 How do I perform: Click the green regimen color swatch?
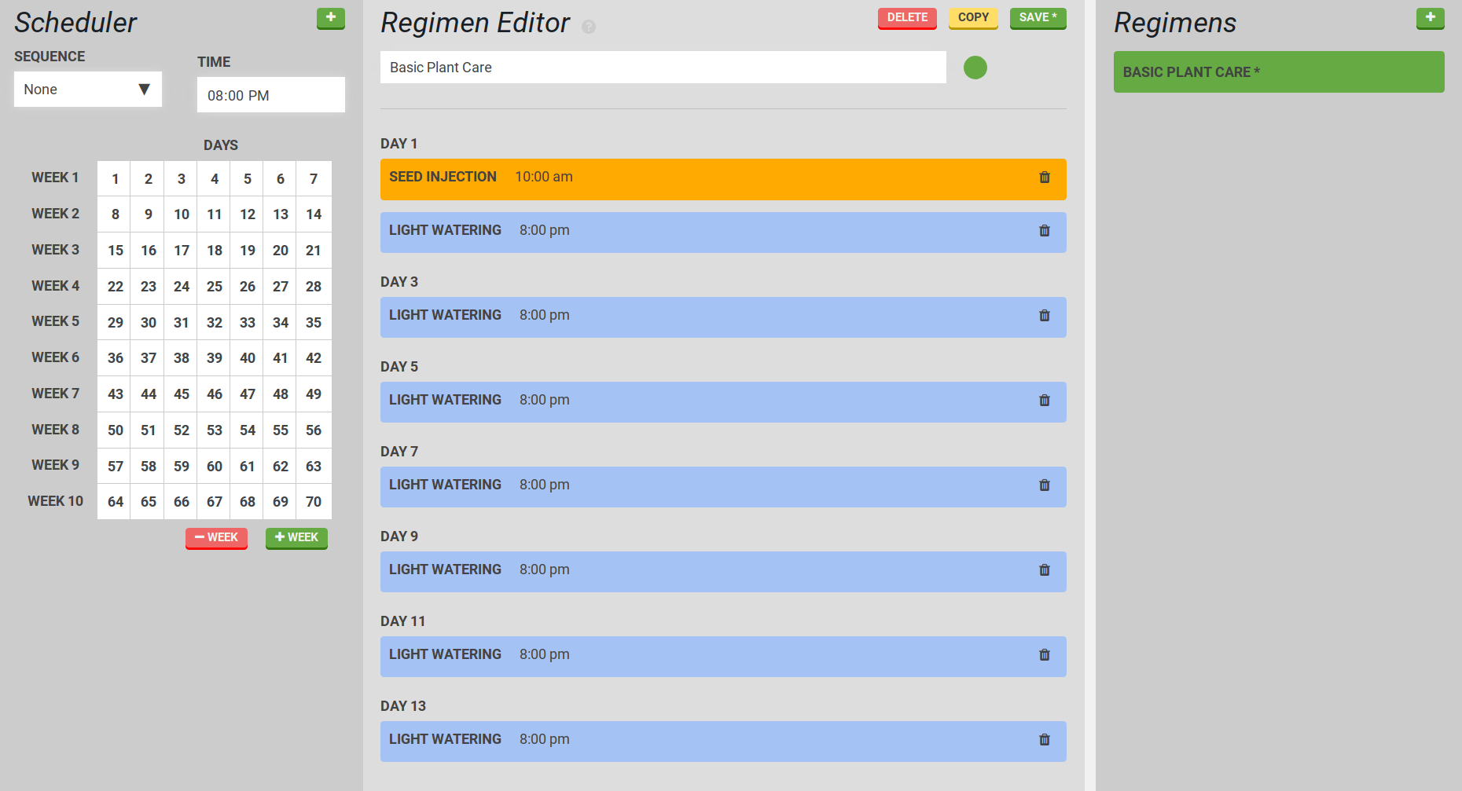click(975, 68)
